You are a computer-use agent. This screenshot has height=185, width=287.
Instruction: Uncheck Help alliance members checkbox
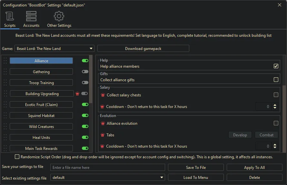276,66
